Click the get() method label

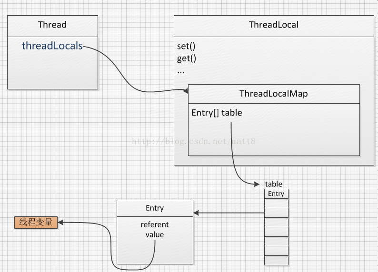coord(187,58)
